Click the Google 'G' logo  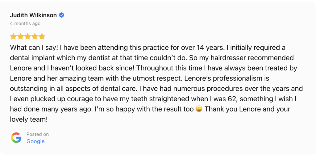coord(16,138)
